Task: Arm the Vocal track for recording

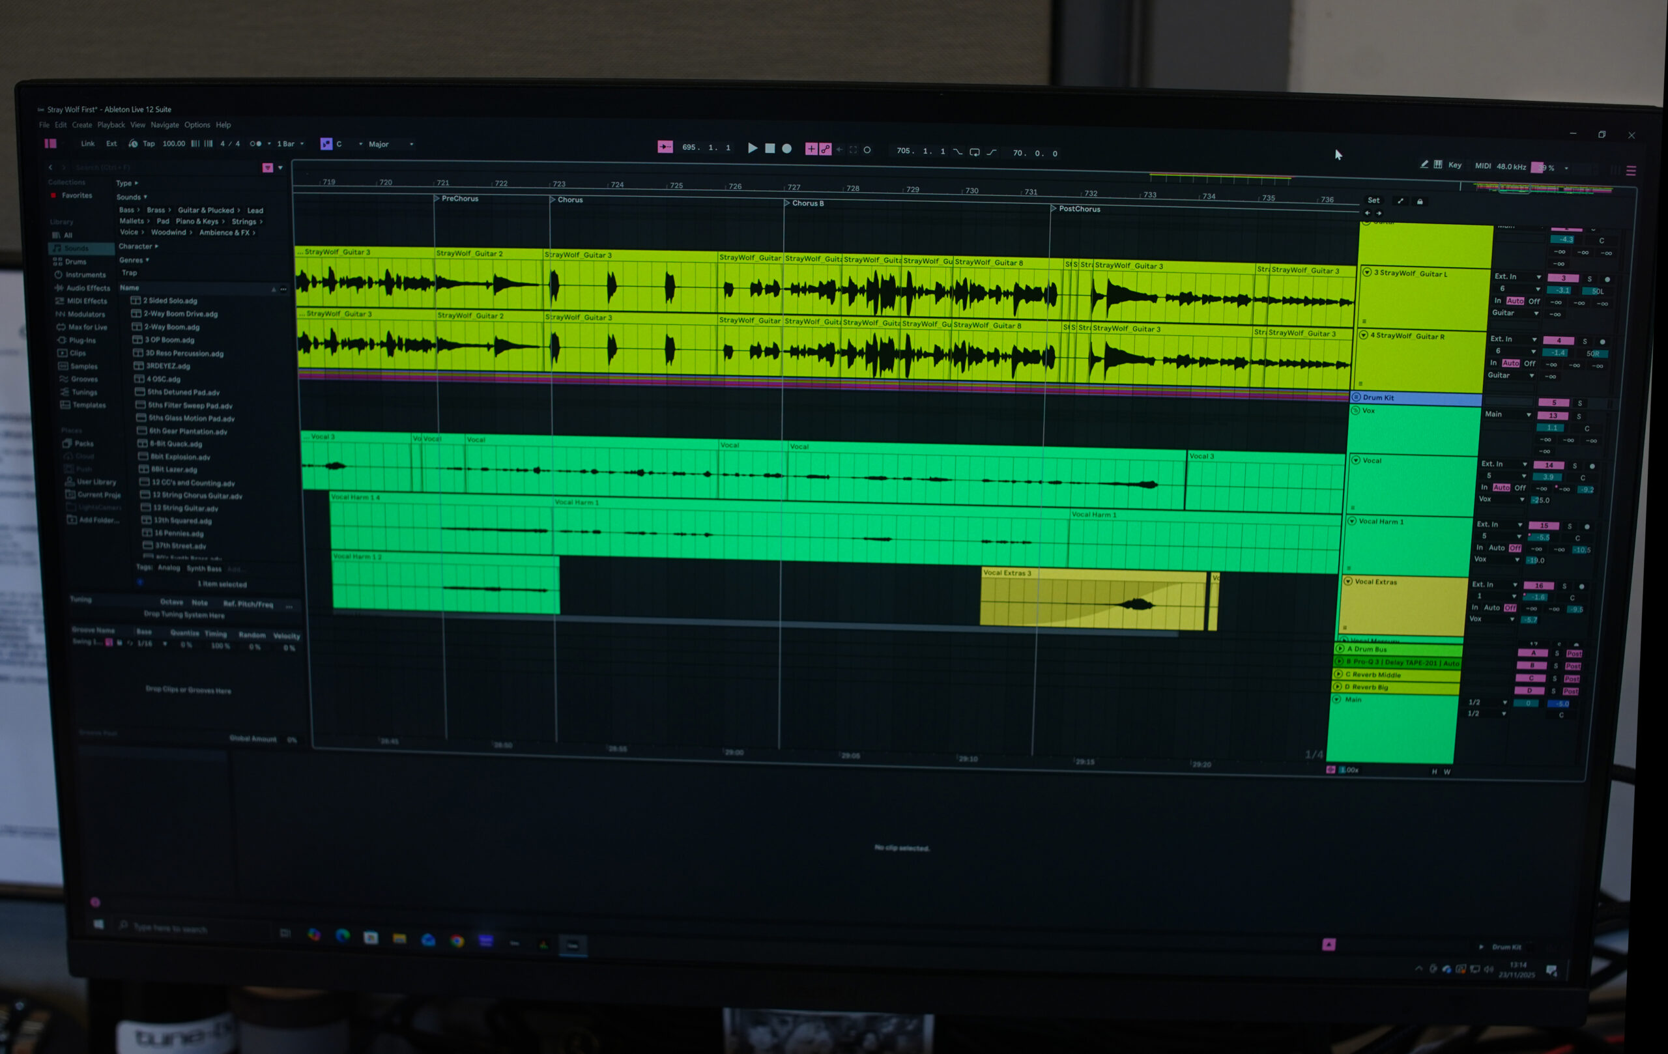Action: pyautogui.click(x=1592, y=466)
